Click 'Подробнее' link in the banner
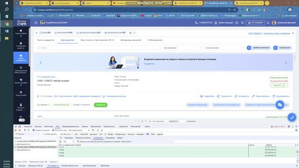The image size is (299, 168). (x=149, y=64)
